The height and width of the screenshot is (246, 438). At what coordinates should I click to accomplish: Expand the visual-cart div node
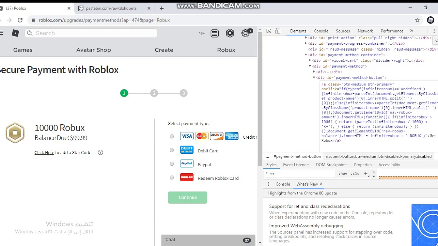pos(310,60)
